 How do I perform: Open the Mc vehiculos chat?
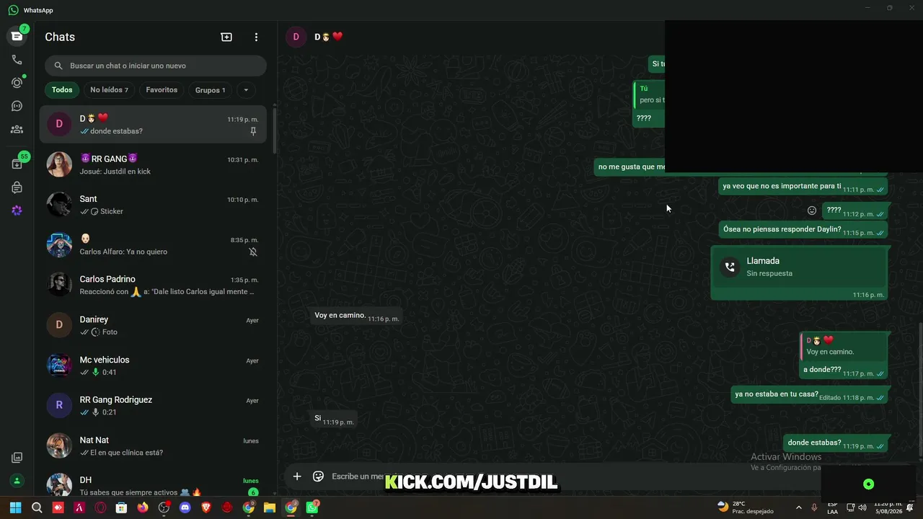[x=153, y=365]
